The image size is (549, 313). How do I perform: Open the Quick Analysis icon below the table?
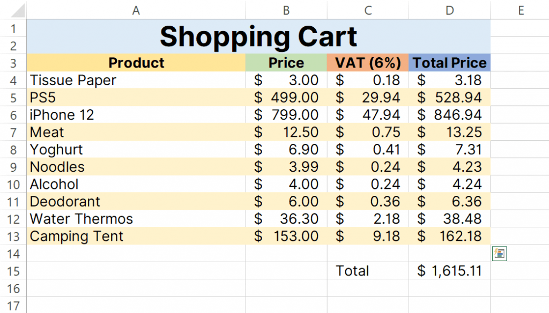tap(499, 254)
